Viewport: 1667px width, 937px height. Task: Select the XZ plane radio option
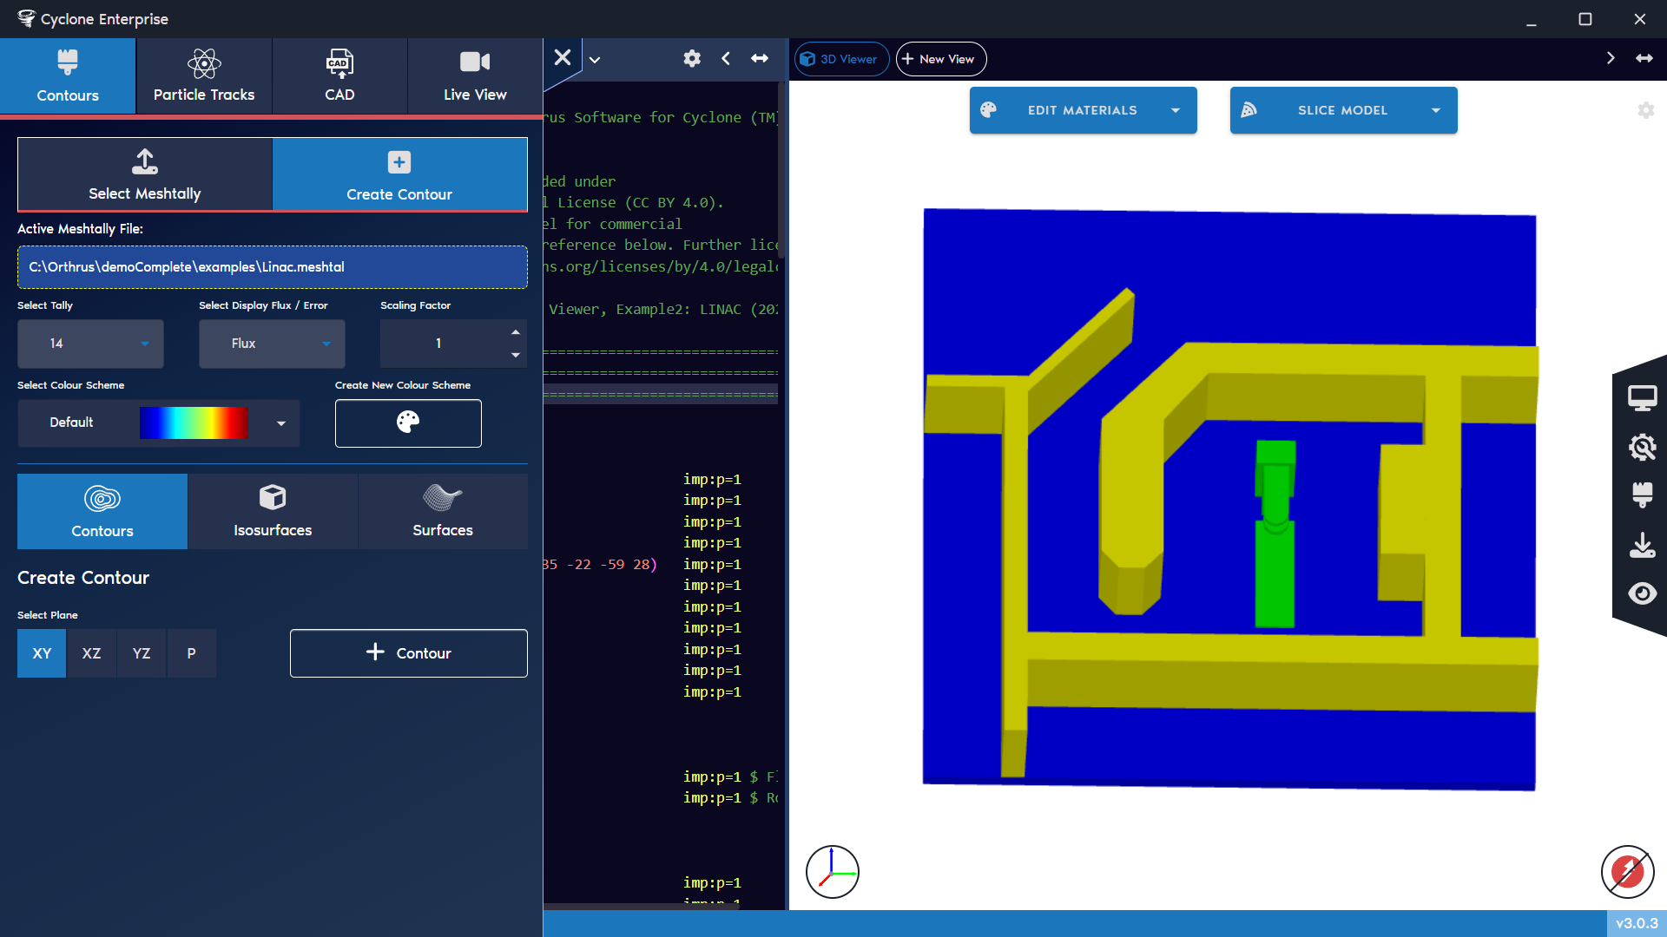pyautogui.click(x=91, y=653)
